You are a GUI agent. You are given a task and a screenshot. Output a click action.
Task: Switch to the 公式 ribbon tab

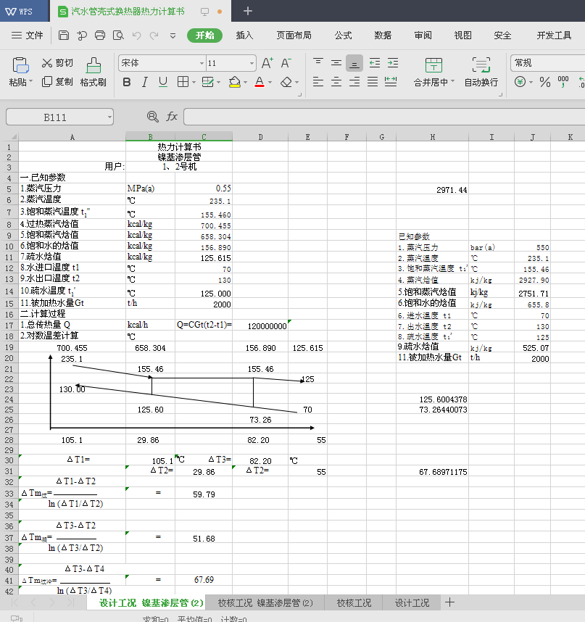click(x=343, y=36)
